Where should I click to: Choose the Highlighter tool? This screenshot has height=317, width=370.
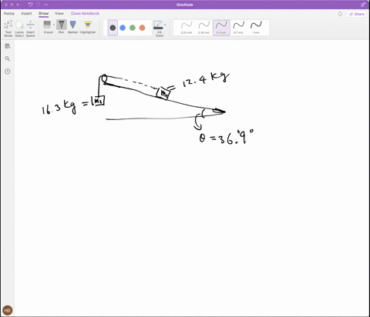pos(88,27)
